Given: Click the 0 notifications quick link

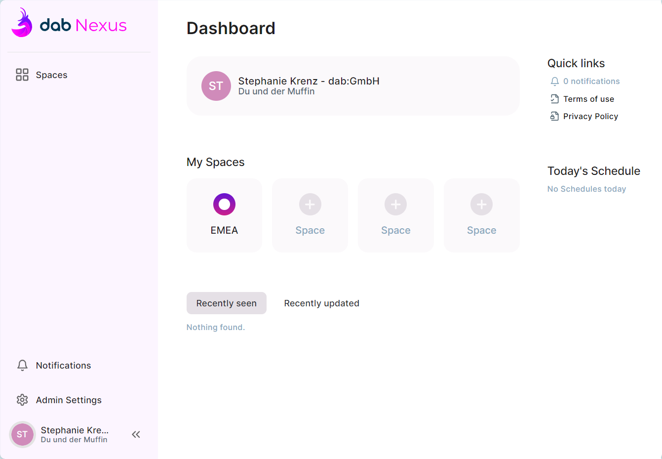Looking at the screenshot, I should [x=591, y=81].
